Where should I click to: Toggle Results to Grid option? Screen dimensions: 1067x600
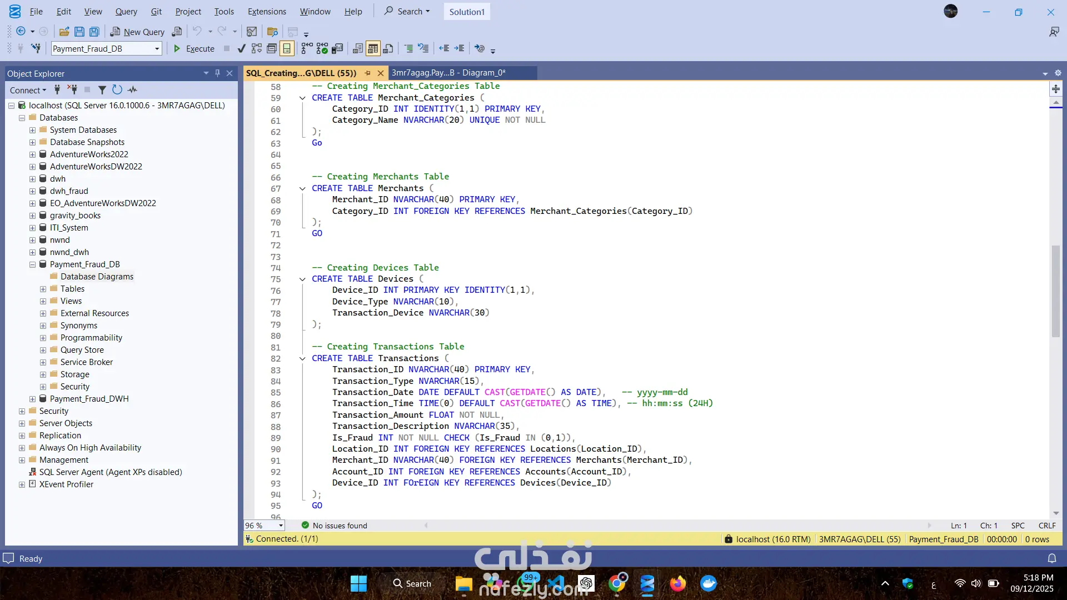click(x=373, y=48)
